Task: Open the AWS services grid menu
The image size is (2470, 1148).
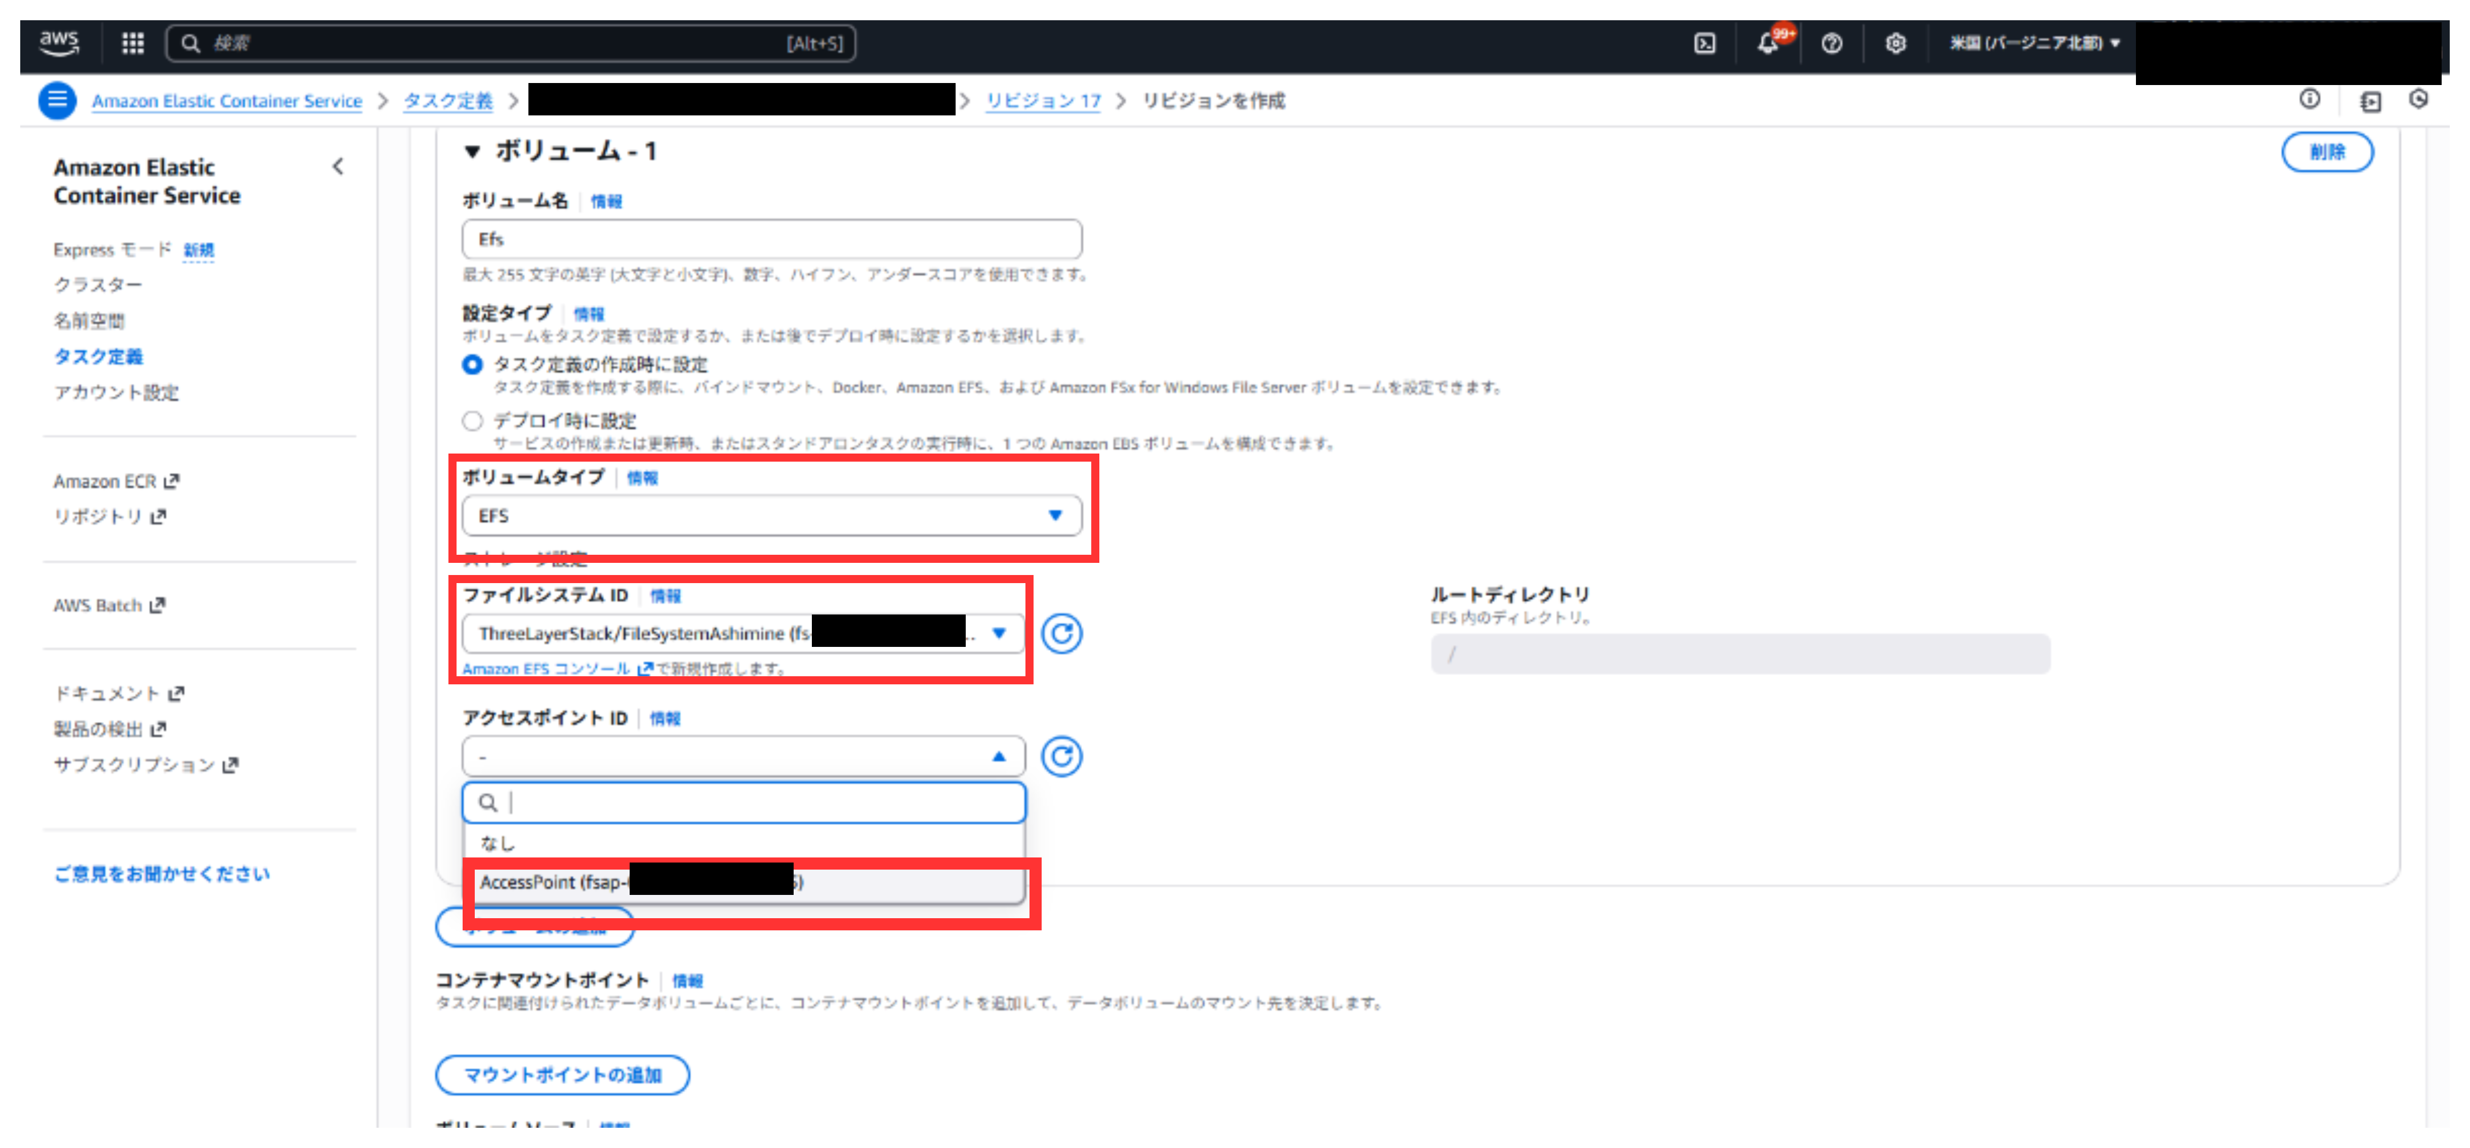Action: [132, 43]
